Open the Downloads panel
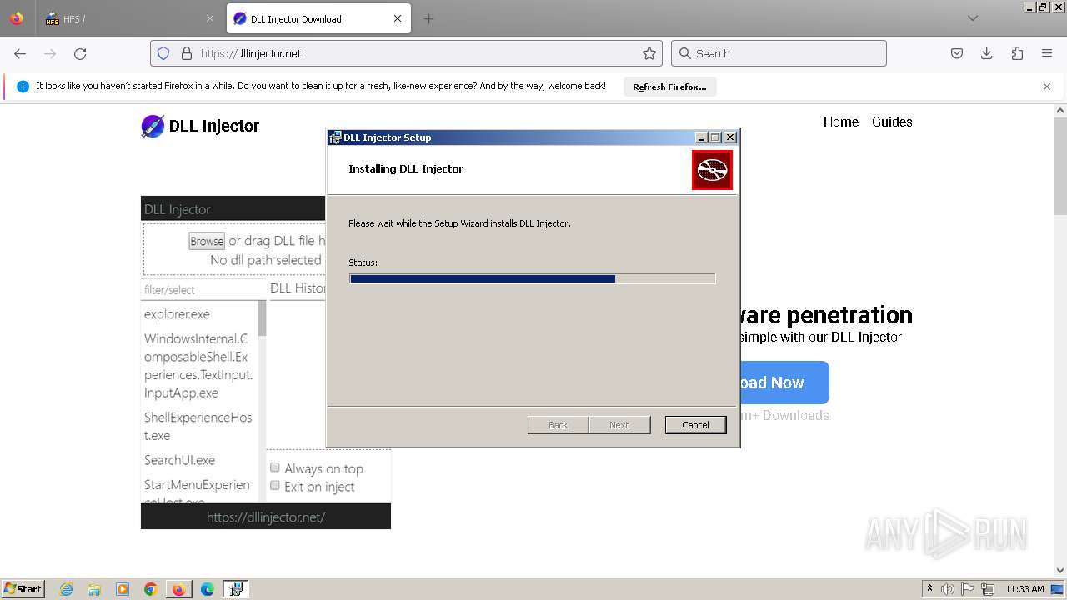1067x600 pixels. (987, 53)
